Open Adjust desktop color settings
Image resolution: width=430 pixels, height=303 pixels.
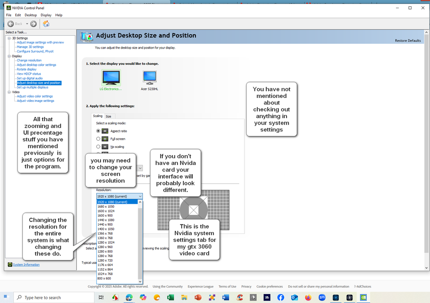tap(37, 65)
